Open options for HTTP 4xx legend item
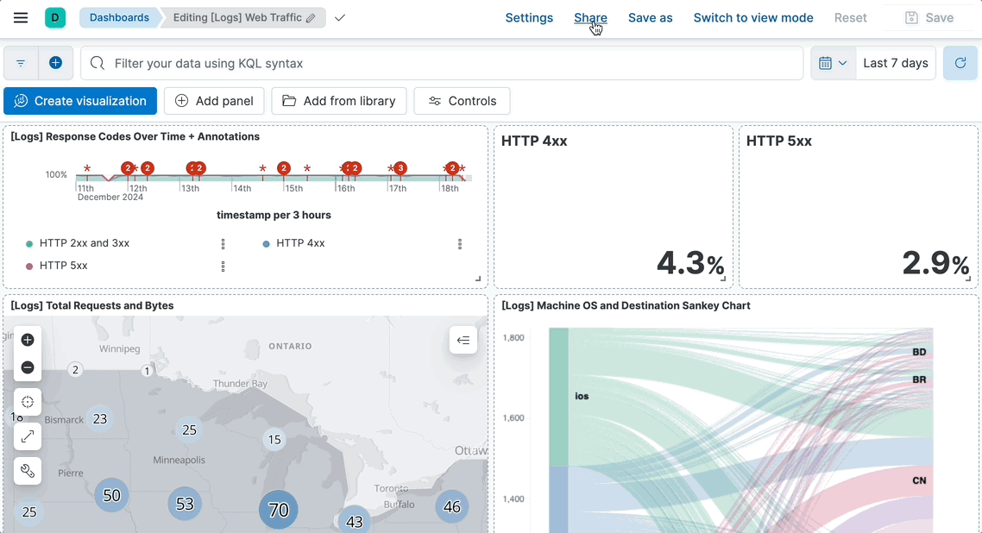The height and width of the screenshot is (533, 982). click(460, 244)
